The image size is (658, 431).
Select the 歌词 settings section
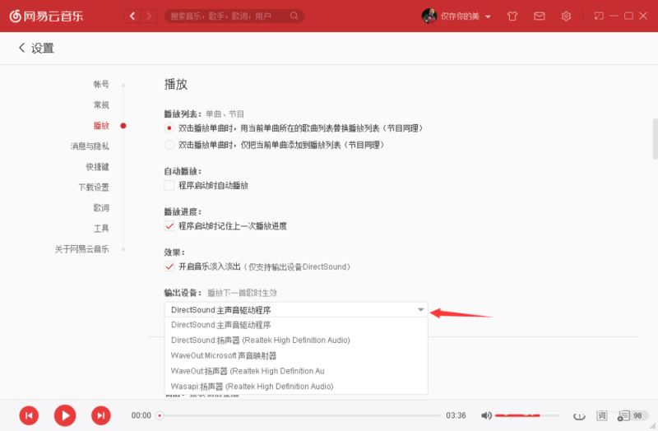point(100,208)
